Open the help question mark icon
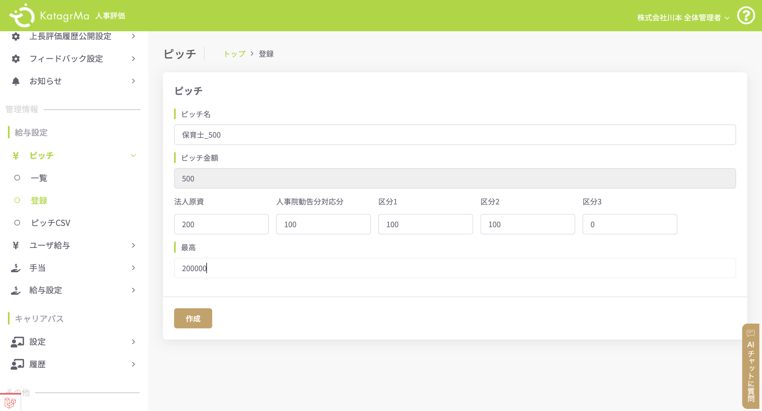 [746, 15]
